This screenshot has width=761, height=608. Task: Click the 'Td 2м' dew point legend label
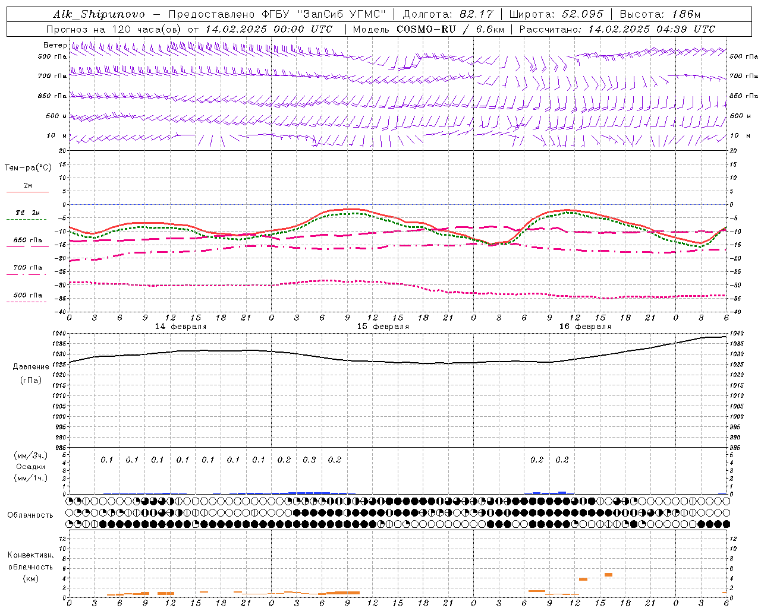[27, 213]
